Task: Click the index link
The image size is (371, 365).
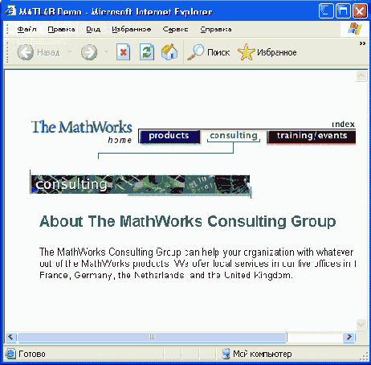Action: (343, 125)
